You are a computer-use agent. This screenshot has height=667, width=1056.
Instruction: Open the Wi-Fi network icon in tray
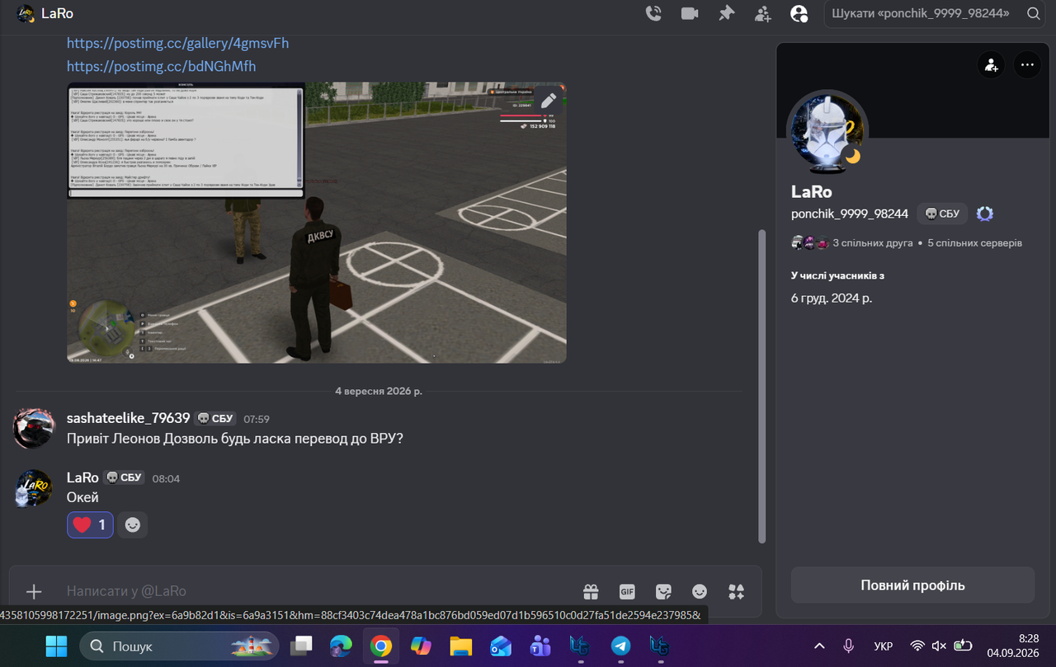point(917,646)
